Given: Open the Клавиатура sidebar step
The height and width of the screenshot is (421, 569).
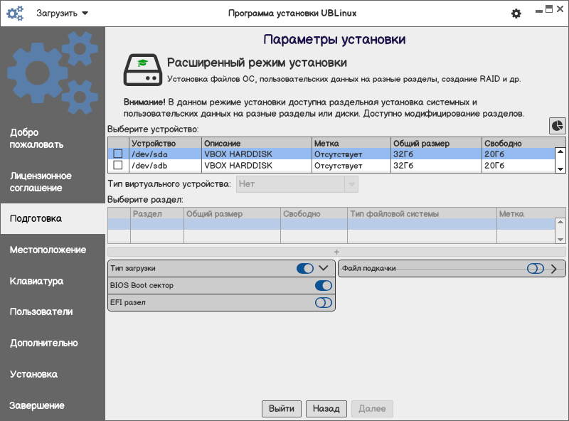Looking at the screenshot, I should pyautogui.click(x=36, y=281).
